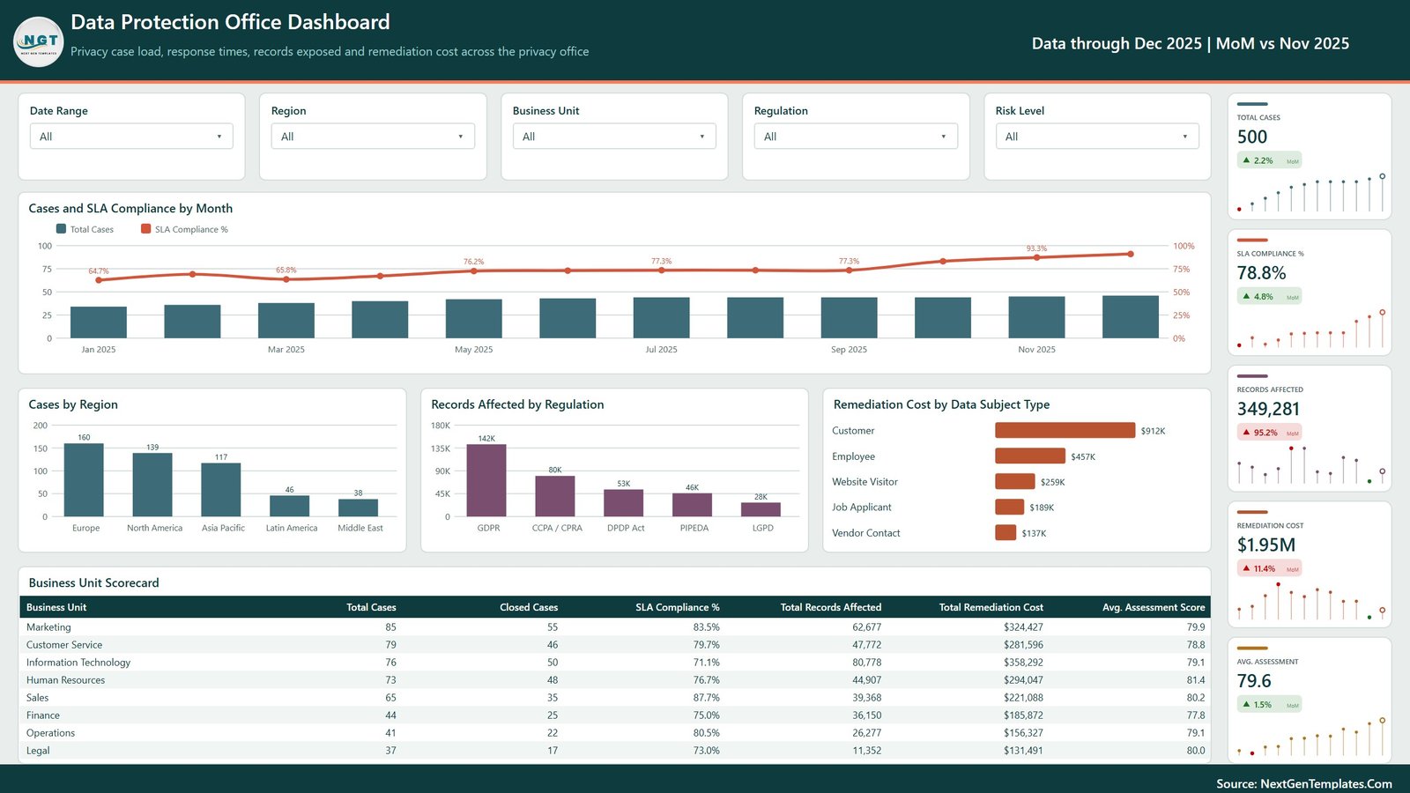
Task: Select the Information Technology scorecard row
Action: (615, 663)
